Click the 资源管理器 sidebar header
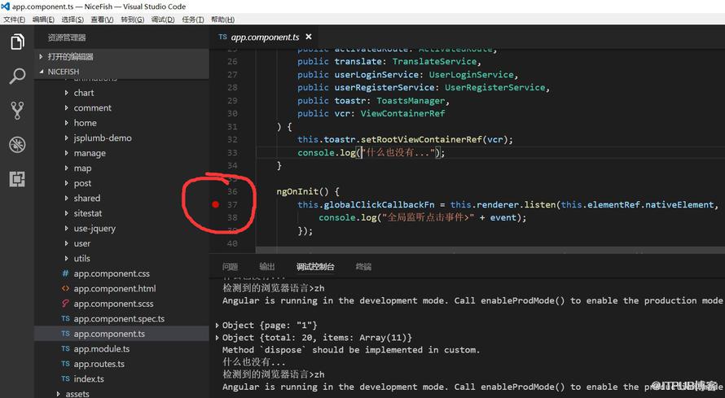Image resolution: width=725 pixels, height=398 pixels. [67, 38]
